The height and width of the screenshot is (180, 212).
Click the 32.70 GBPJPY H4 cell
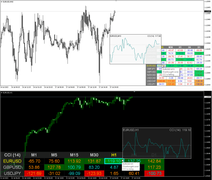(x=190, y=69)
